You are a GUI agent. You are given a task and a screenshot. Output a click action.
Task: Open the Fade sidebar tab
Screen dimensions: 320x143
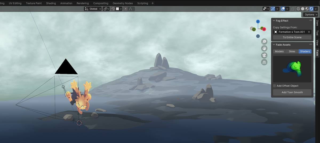pyautogui.click(x=317, y=53)
